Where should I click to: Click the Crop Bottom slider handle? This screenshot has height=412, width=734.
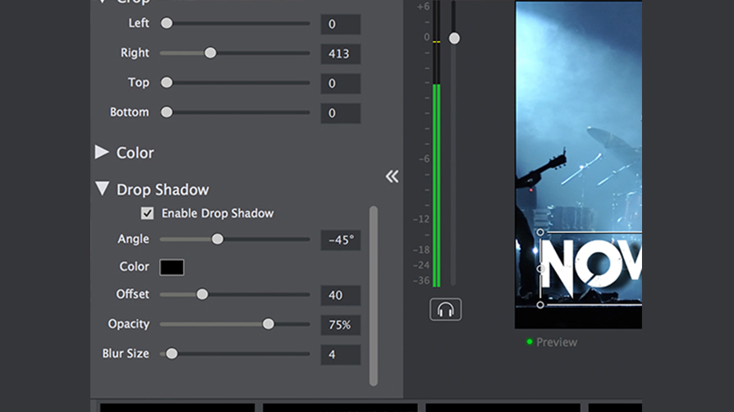[167, 112]
